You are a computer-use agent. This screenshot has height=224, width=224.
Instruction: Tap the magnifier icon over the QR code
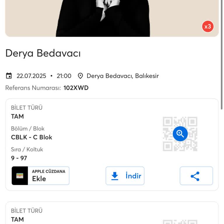click(180, 134)
